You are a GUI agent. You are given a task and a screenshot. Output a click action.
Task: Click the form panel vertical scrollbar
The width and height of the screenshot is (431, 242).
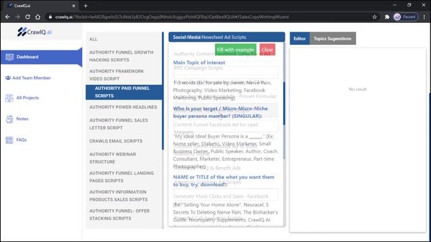284,103
